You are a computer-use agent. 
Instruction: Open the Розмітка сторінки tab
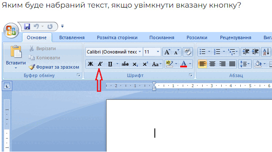tap(117, 37)
